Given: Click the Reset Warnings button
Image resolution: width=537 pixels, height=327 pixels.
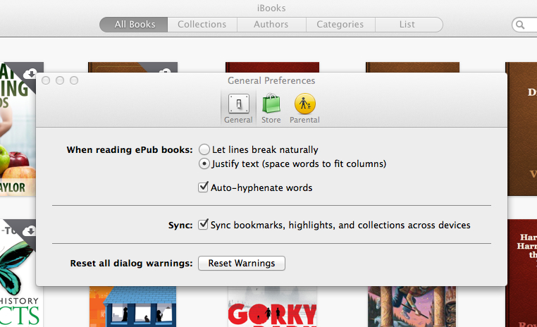Looking at the screenshot, I should pos(242,263).
